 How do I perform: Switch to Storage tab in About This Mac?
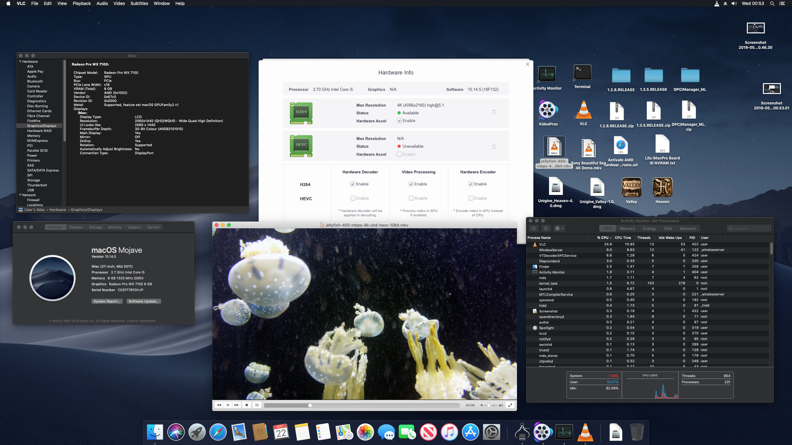pos(95,227)
